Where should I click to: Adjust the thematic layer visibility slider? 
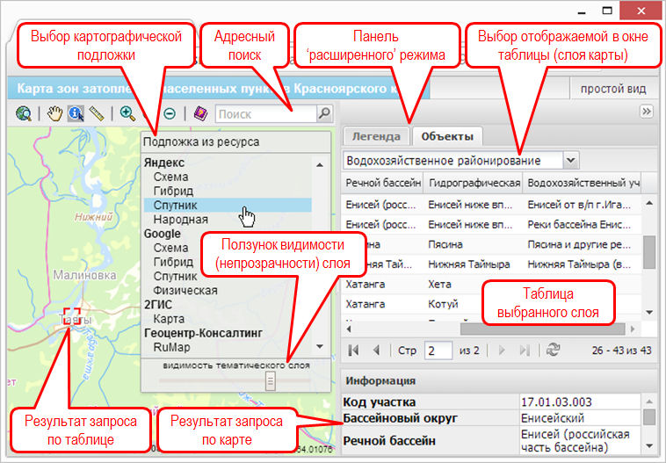click(270, 381)
